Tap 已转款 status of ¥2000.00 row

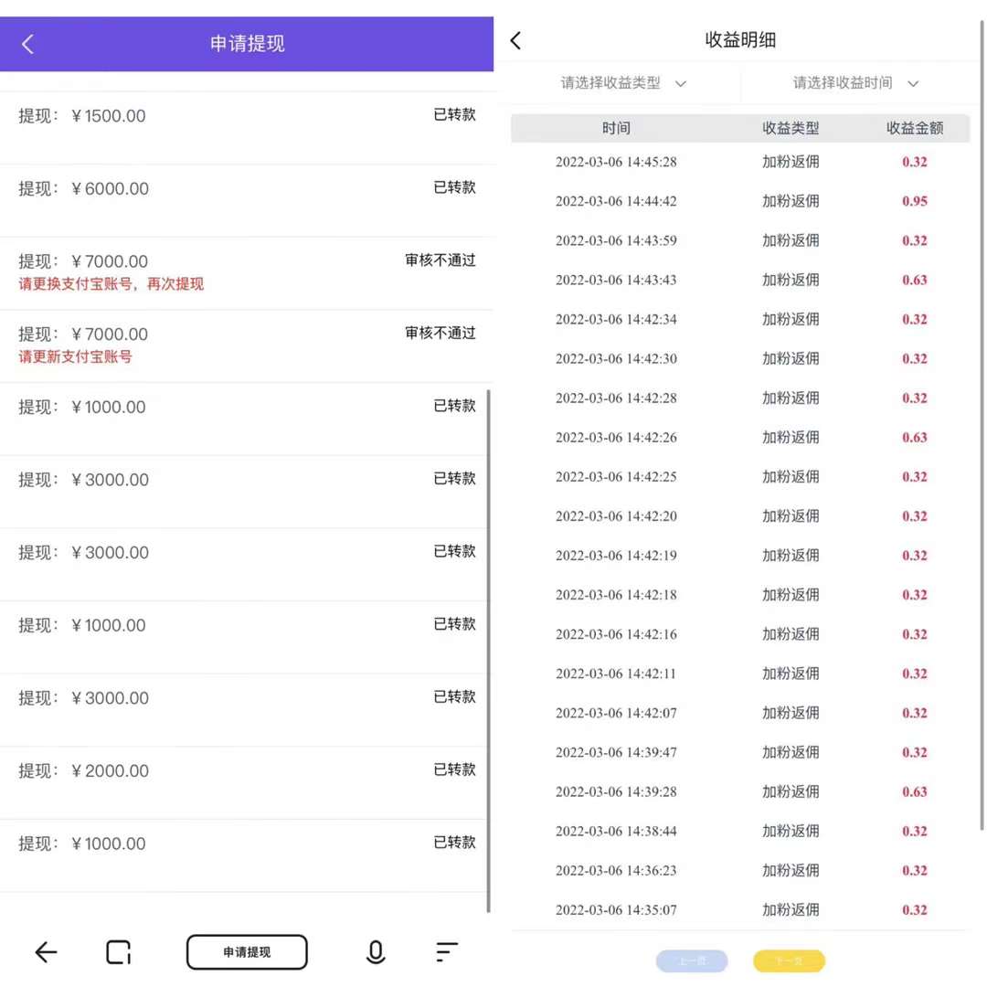pyautogui.click(x=454, y=769)
